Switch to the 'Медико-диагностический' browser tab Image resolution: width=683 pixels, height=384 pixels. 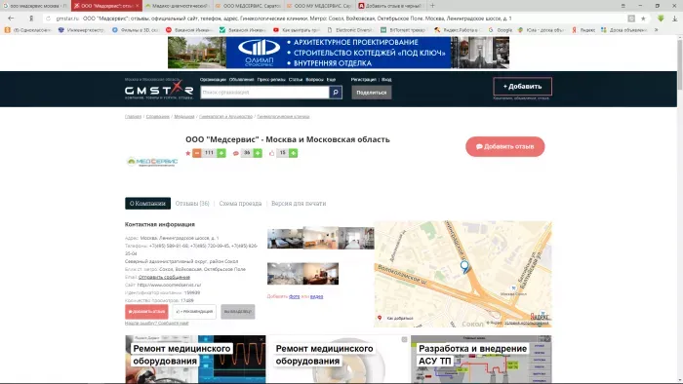178,6
